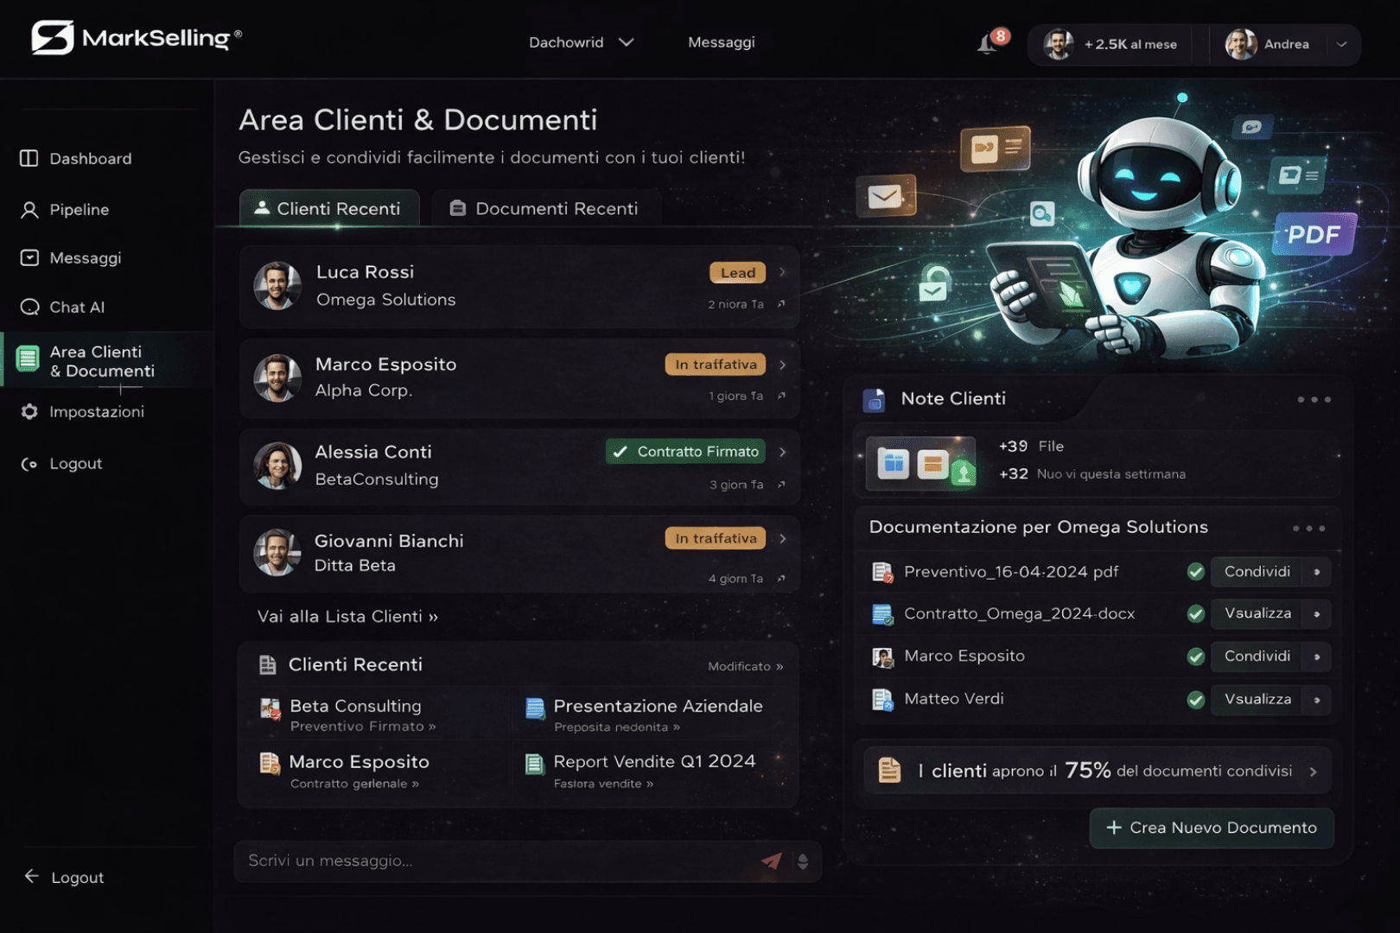Toggle the check next to Matteo Verdi
This screenshot has width=1400, height=933.
(x=1195, y=699)
